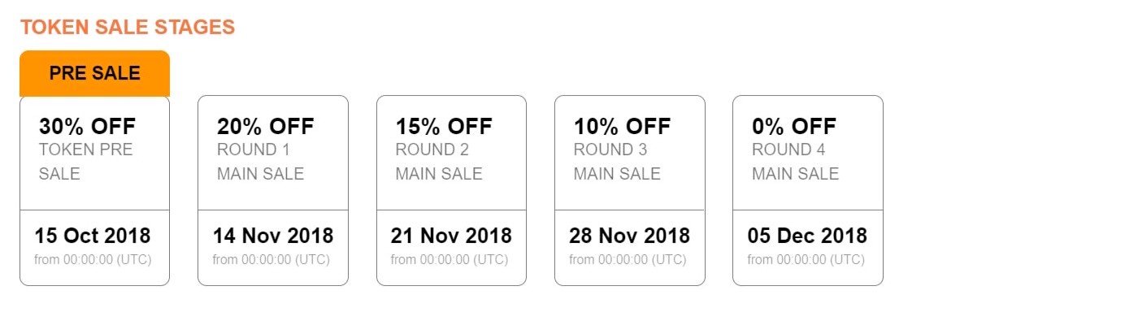
Task: Click the 30% OFF discount label
Action: (x=87, y=127)
